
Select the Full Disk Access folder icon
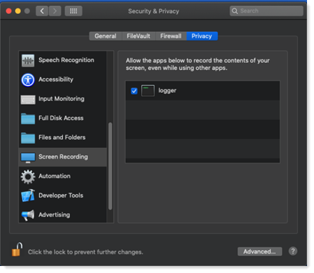pos(28,119)
